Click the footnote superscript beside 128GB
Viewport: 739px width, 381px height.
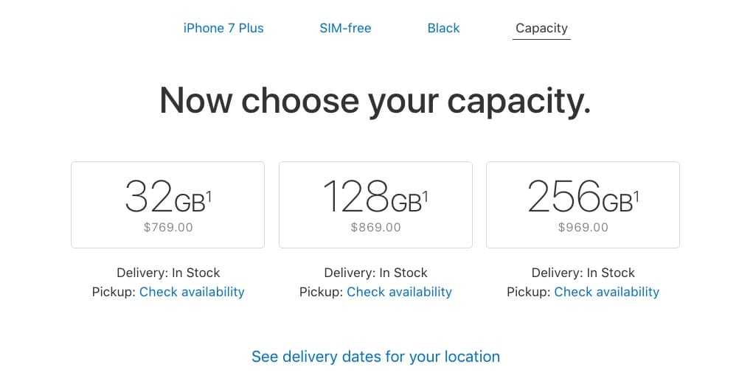point(426,196)
